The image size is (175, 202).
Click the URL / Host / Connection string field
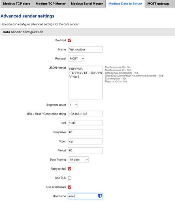tap(85, 114)
